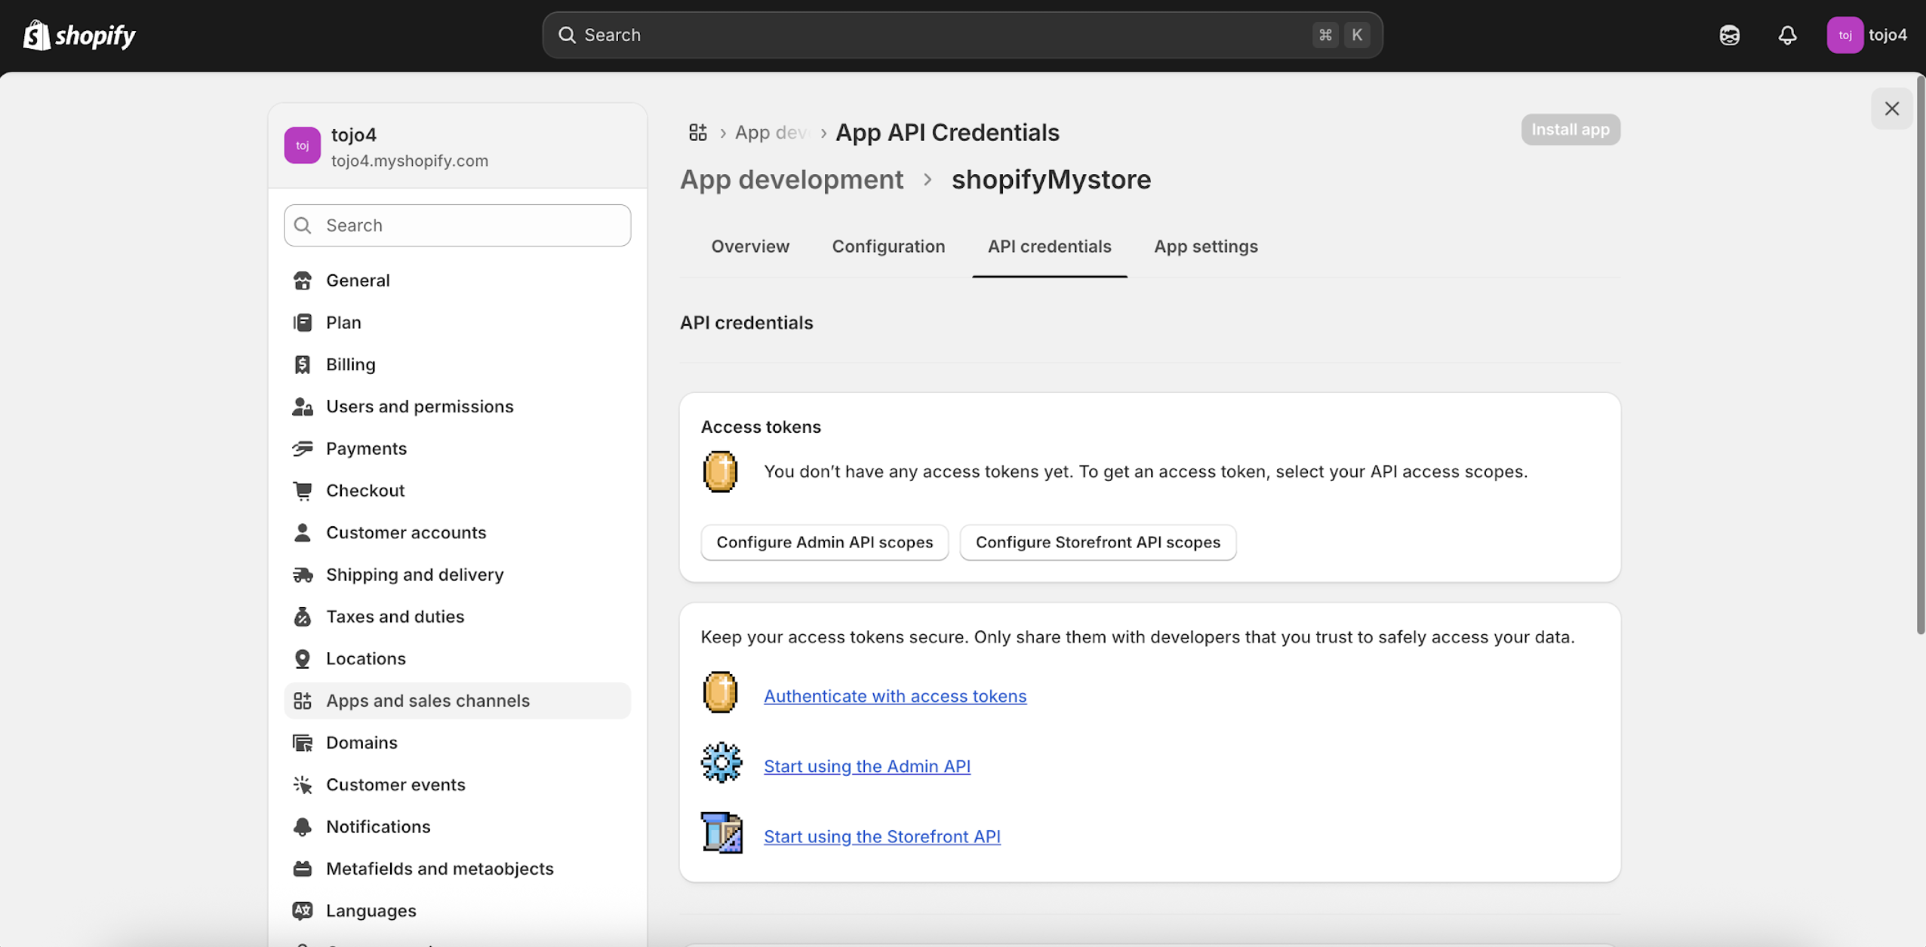This screenshot has width=1926, height=947.
Task: Click the Shopify logo in the top bar
Action: pyautogui.click(x=79, y=35)
